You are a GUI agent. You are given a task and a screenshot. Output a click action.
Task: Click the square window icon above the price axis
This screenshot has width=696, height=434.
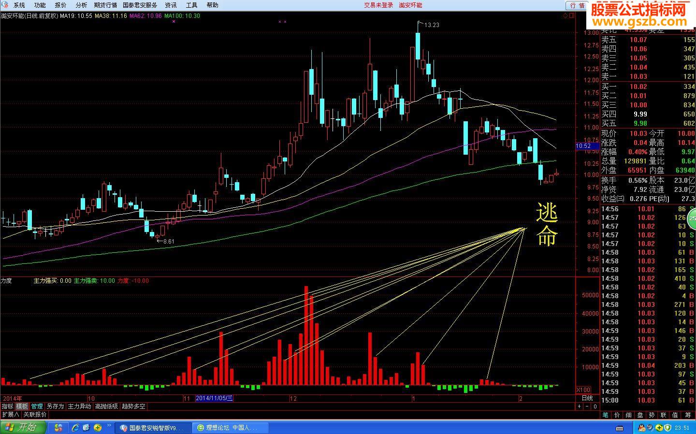tap(572, 15)
